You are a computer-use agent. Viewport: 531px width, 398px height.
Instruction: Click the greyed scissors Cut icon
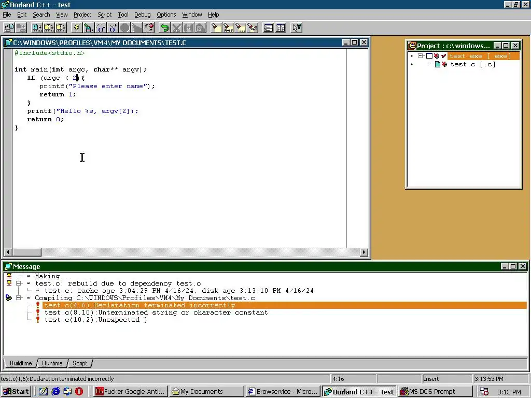tap(176, 28)
